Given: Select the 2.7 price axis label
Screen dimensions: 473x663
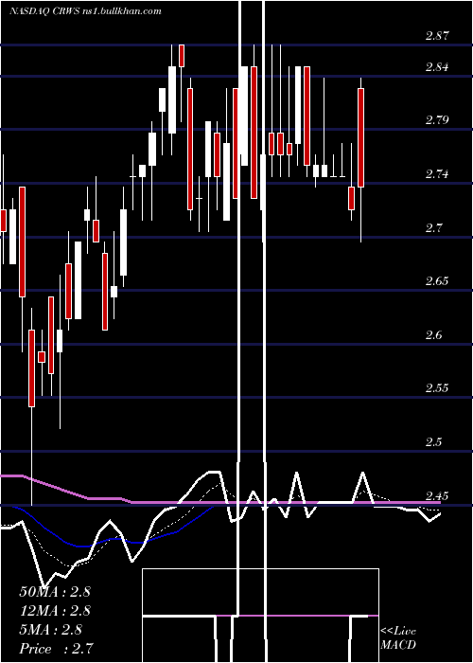Looking at the screenshot, I should [x=434, y=228].
